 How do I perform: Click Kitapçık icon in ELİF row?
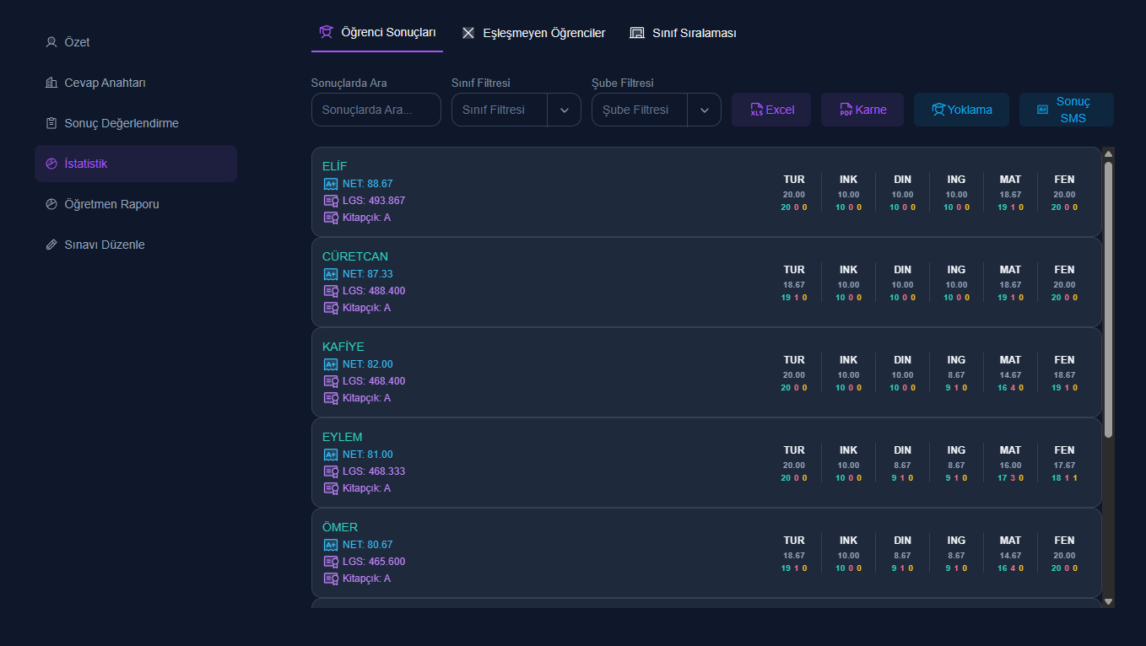click(x=331, y=218)
